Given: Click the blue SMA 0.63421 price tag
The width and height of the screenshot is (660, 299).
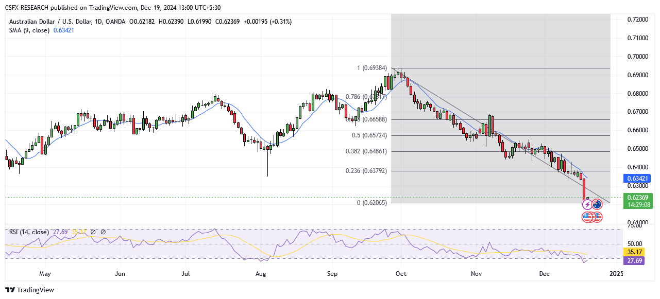Looking at the screenshot, I should click(638, 179).
